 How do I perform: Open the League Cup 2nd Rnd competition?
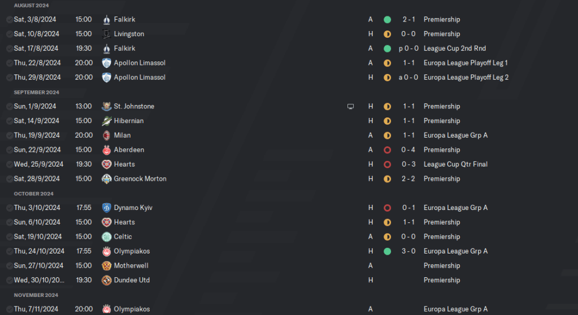[x=454, y=49]
